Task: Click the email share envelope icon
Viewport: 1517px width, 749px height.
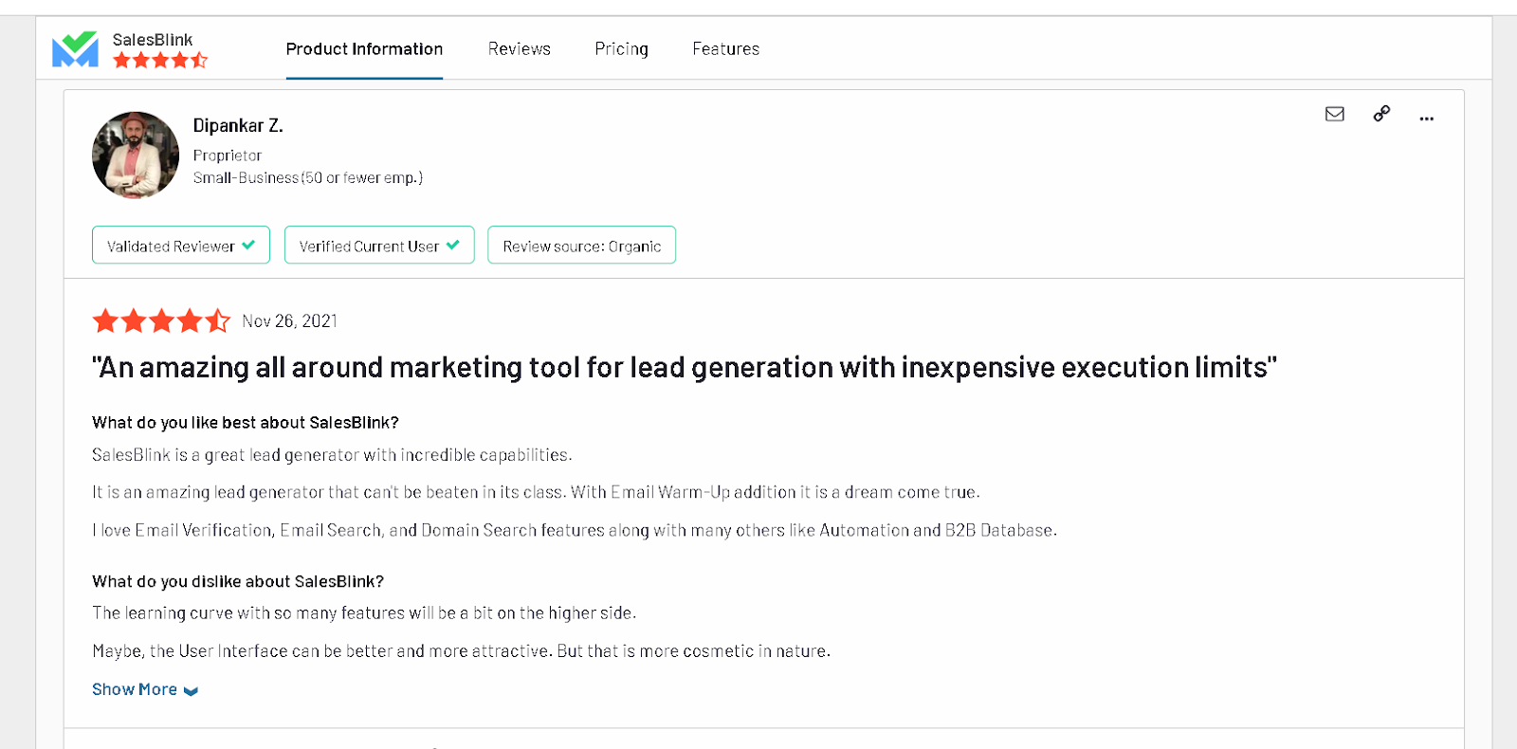Action: tap(1334, 114)
